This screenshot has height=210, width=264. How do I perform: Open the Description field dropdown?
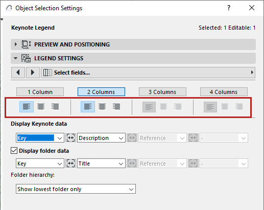(x=101, y=138)
